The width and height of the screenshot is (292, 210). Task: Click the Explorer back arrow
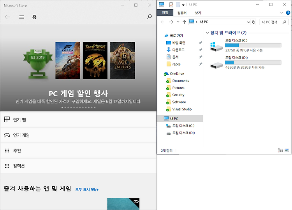coord(162,22)
